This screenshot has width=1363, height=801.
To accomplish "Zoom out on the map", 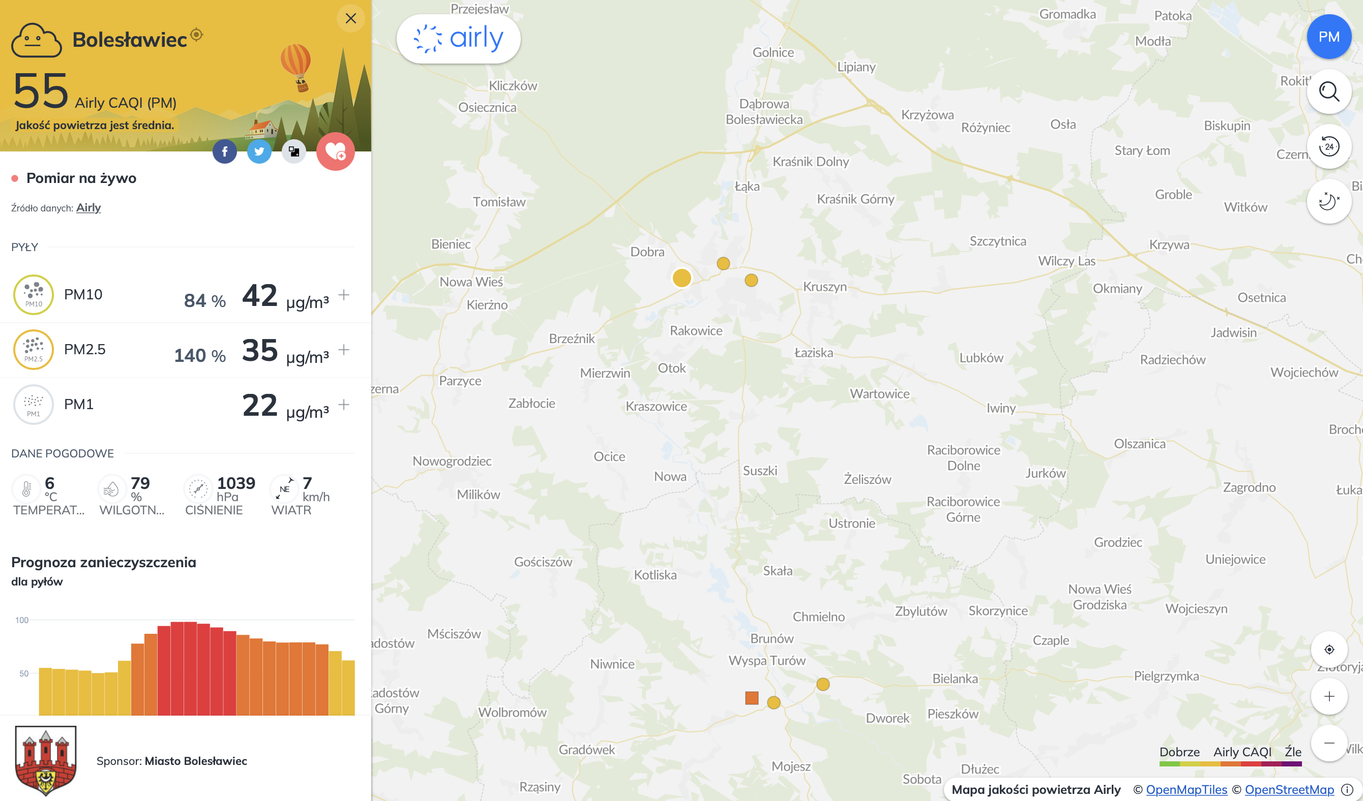I will (x=1329, y=743).
